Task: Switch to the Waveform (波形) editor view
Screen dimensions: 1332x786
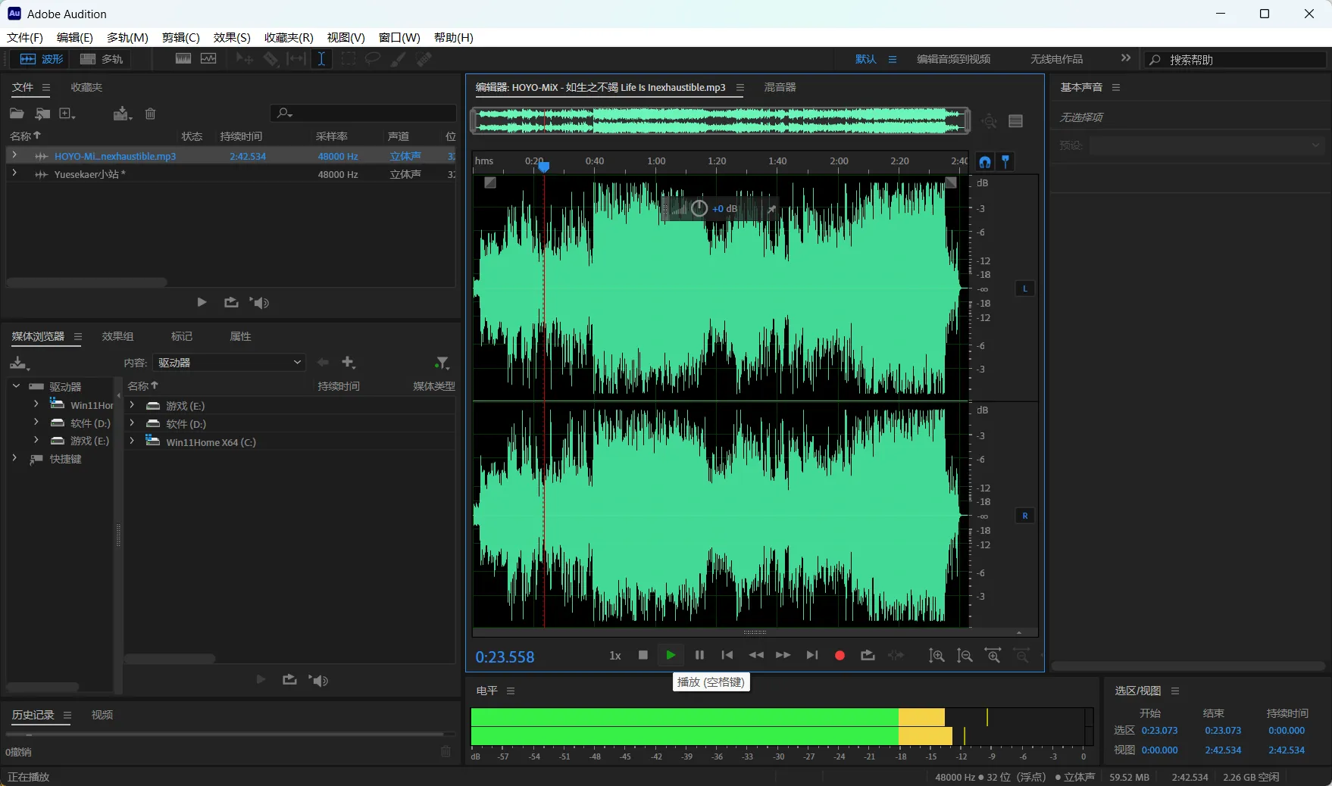Action: pos(41,59)
